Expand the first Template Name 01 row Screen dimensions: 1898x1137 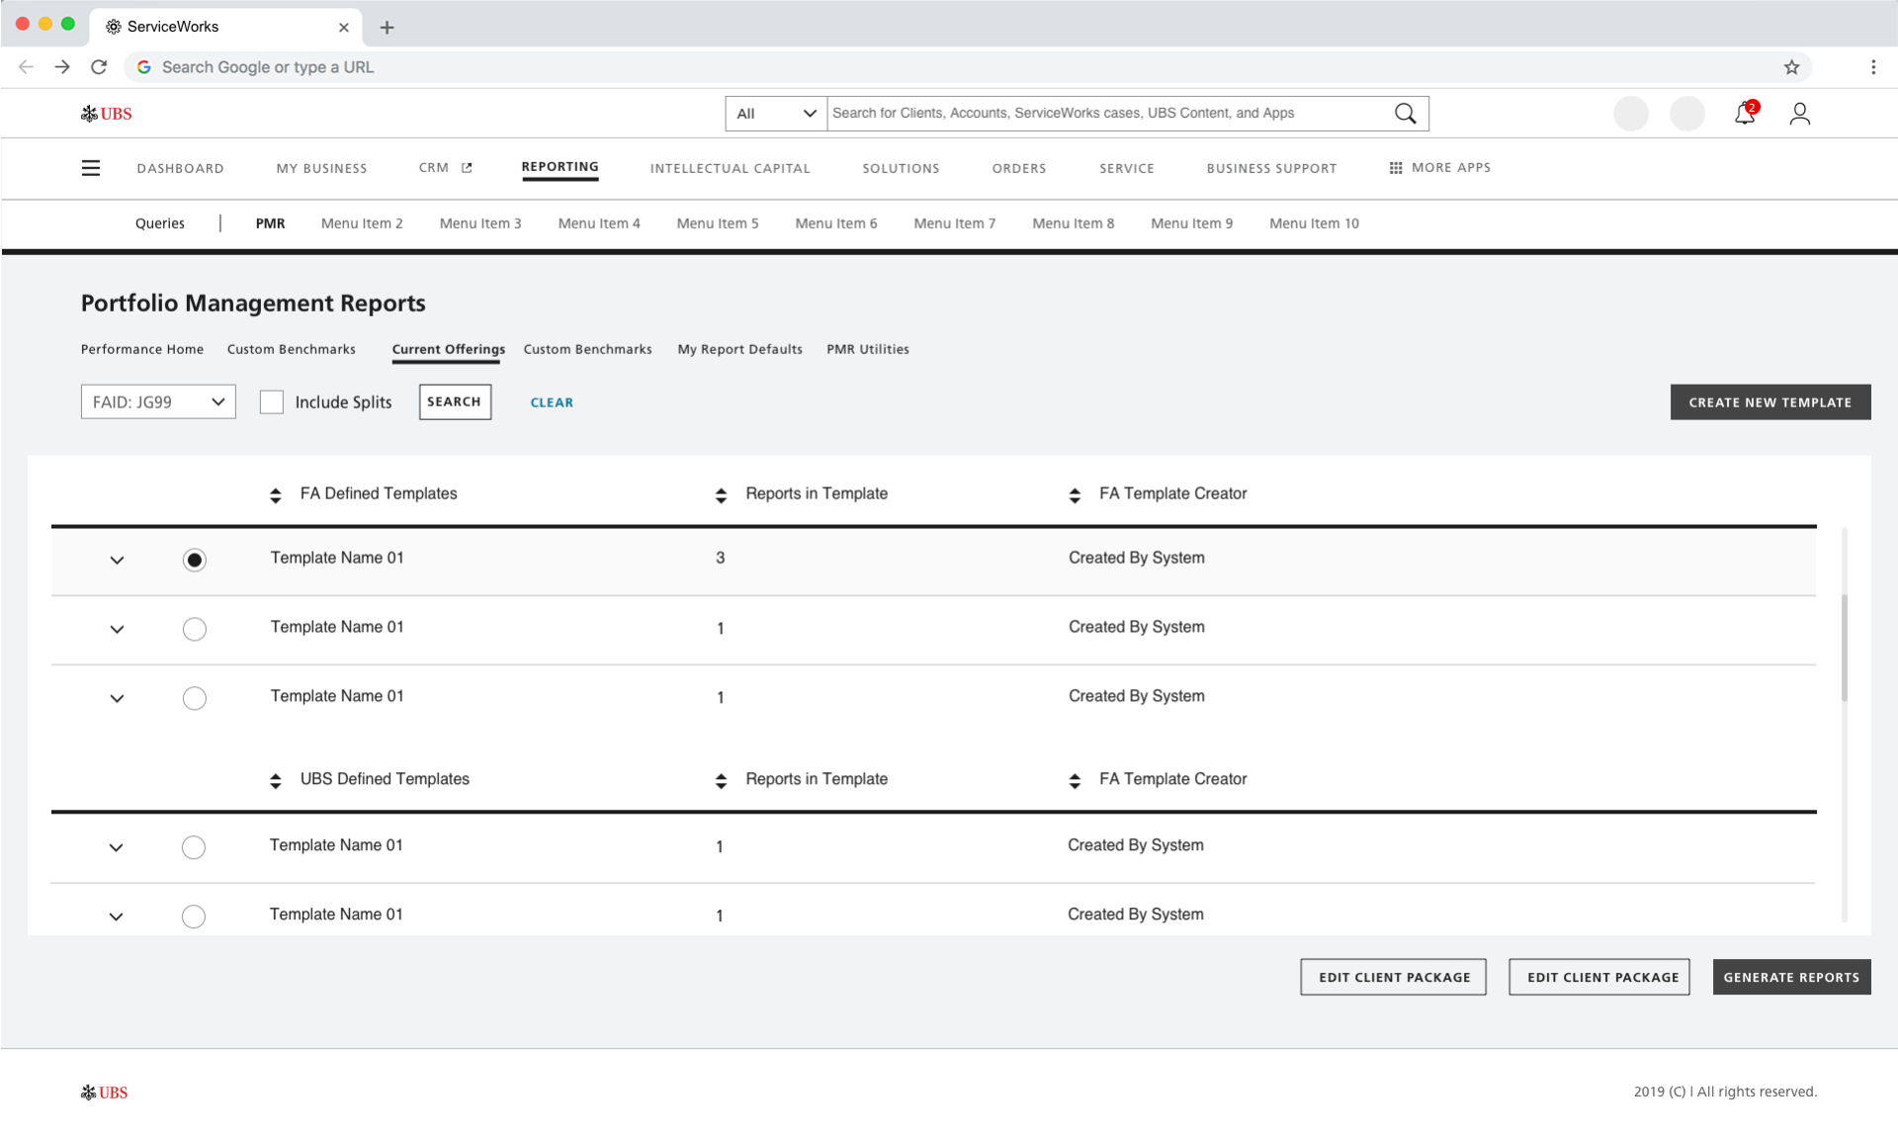point(117,561)
